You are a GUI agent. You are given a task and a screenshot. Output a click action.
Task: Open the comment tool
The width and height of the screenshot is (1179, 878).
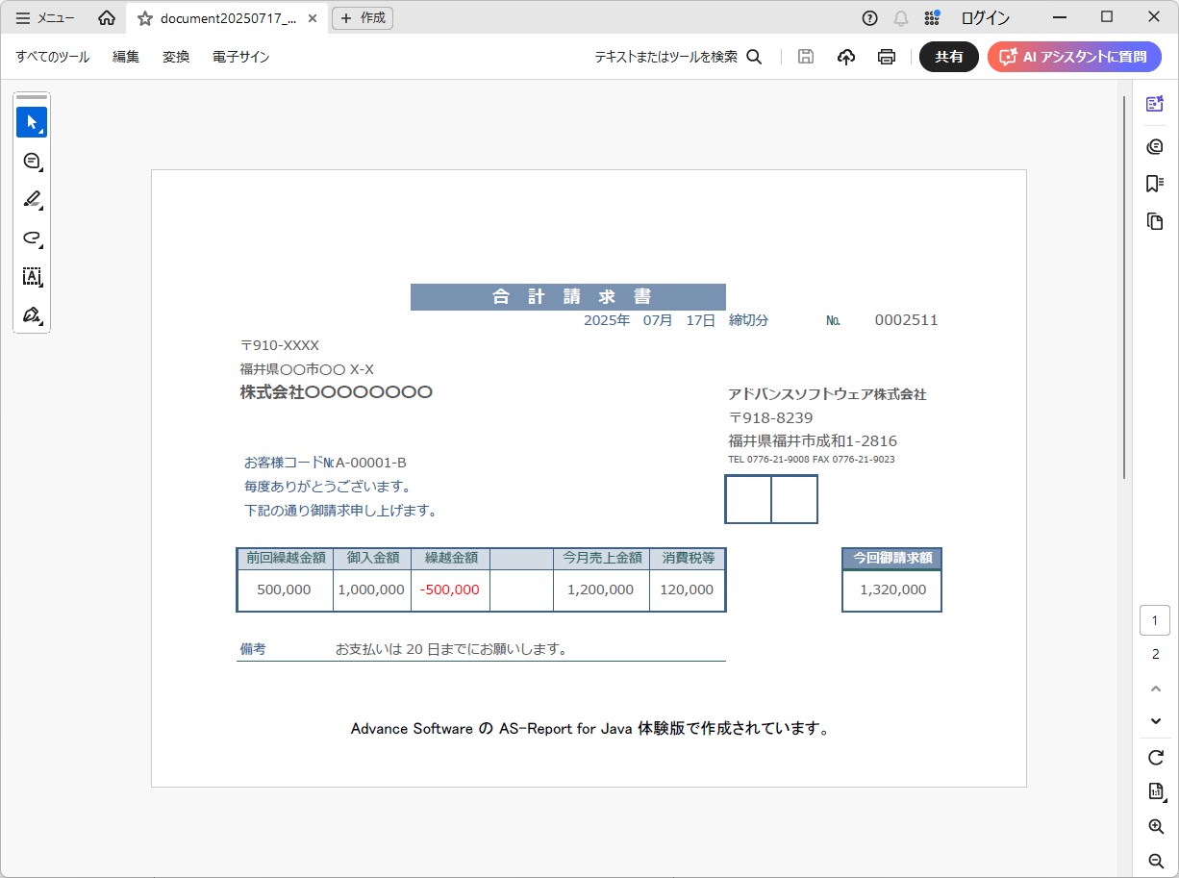pyautogui.click(x=32, y=161)
